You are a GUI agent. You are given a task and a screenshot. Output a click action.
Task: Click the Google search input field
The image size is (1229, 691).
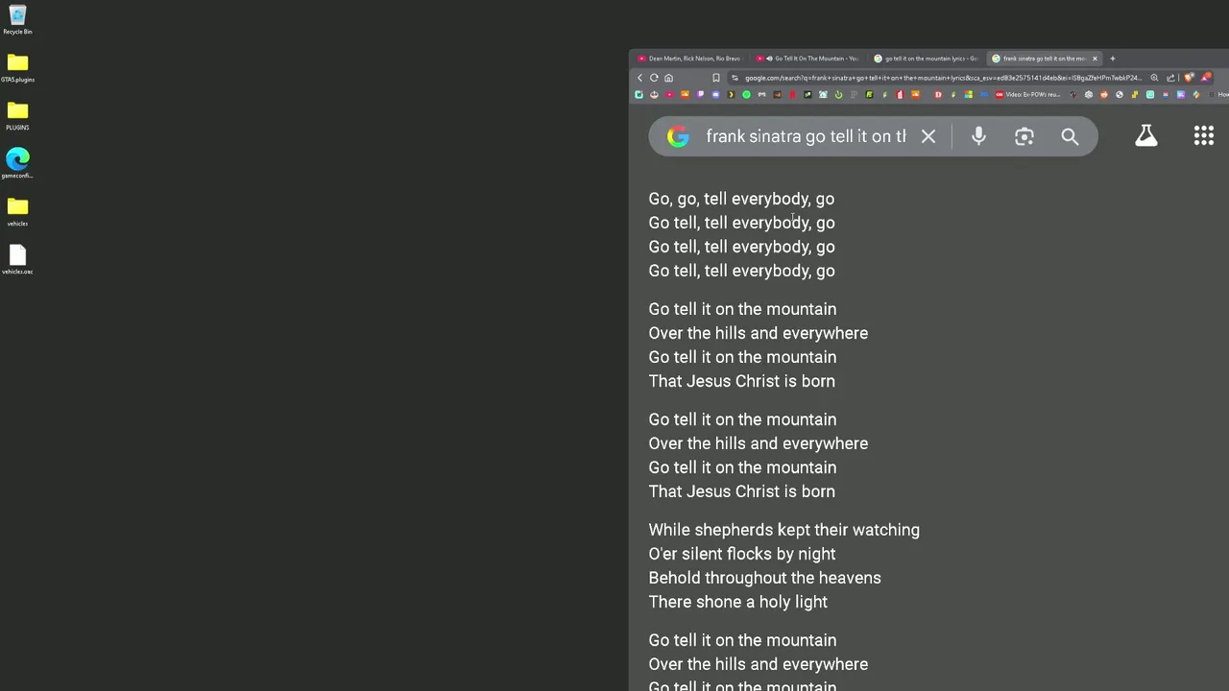[x=806, y=136]
